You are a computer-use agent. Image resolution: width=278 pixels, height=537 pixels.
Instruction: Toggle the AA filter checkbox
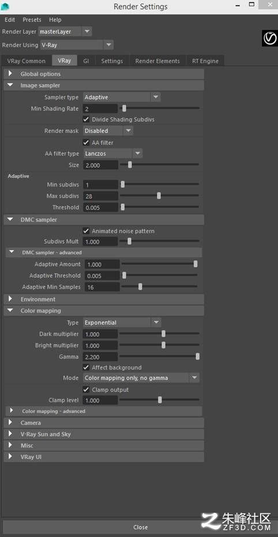[86, 142]
